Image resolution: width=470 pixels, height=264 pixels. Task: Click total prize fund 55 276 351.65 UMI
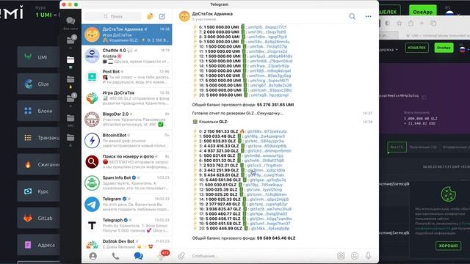(275, 105)
